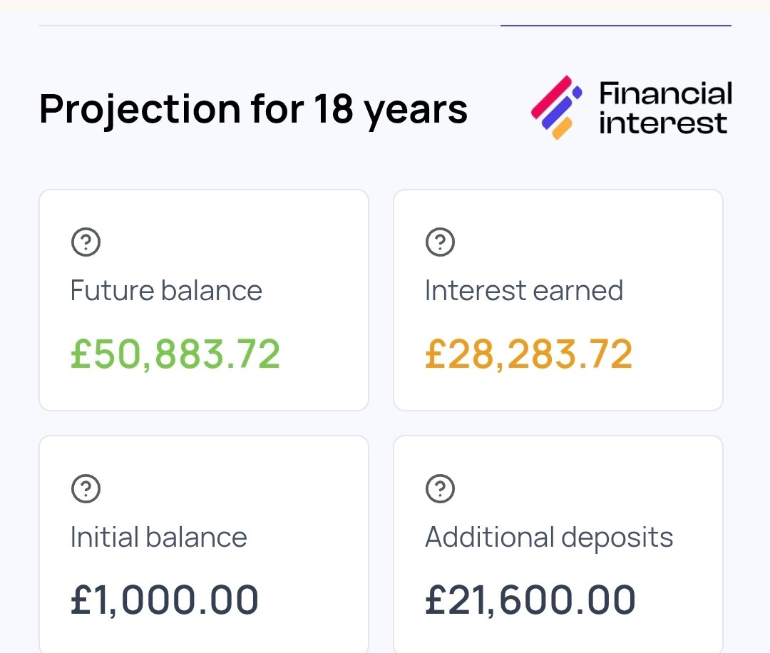Screen dimensions: 770x653
Task: Click the Future balance label
Action: pyautogui.click(x=166, y=290)
